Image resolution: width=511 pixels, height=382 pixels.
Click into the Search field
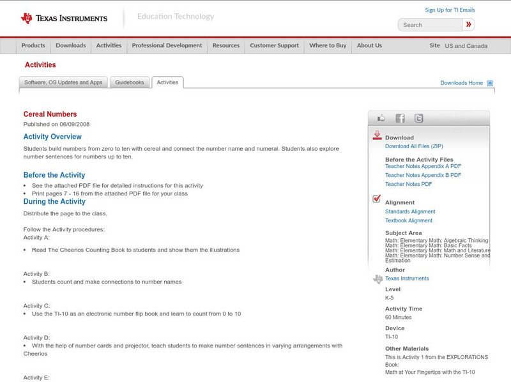coord(430,25)
